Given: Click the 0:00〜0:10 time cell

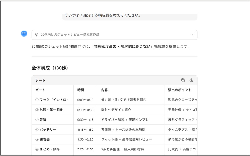Looking at the screenshot, I should pos(85,100).
